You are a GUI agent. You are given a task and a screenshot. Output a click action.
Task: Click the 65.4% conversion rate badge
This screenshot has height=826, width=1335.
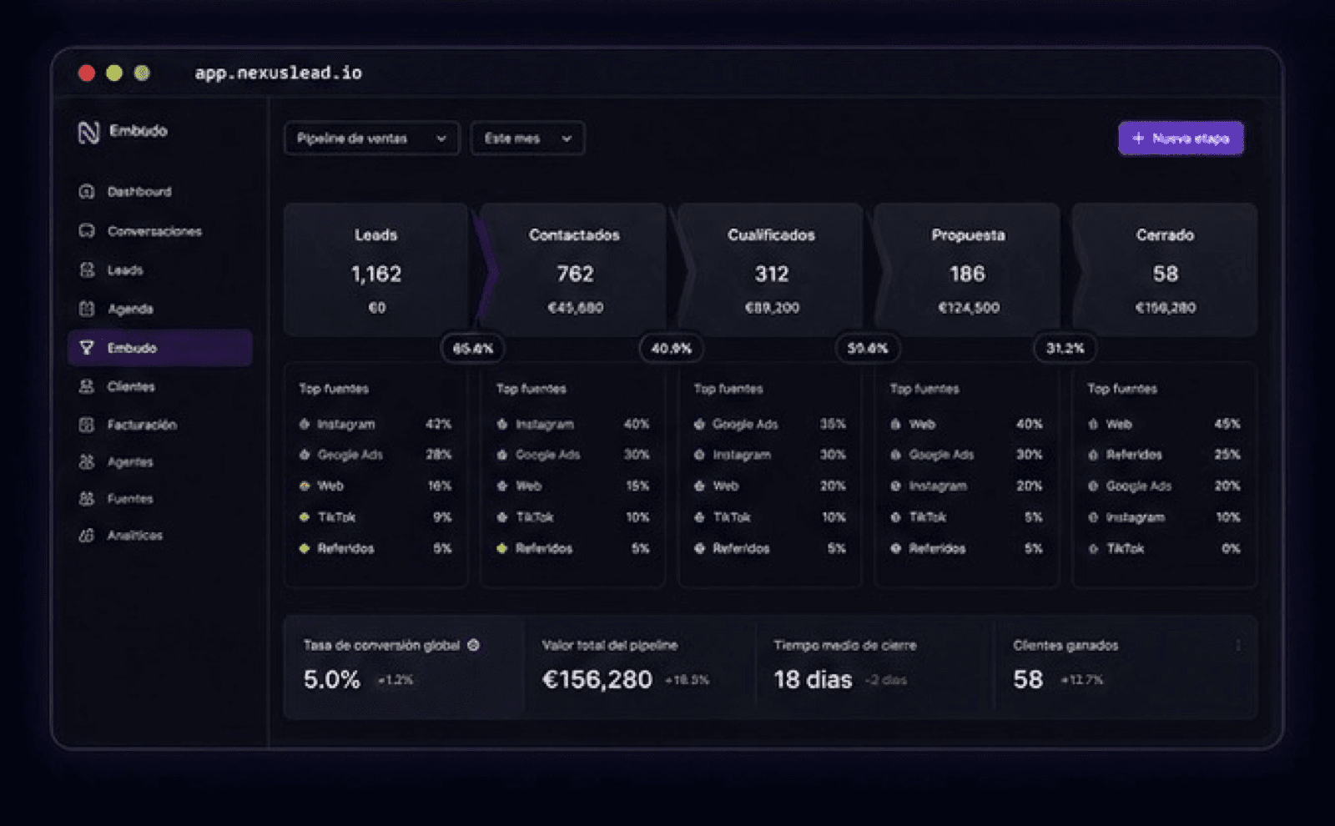coord(473,348)
